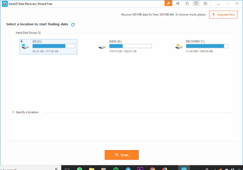Click the DATA (D:) drive label

116,41
